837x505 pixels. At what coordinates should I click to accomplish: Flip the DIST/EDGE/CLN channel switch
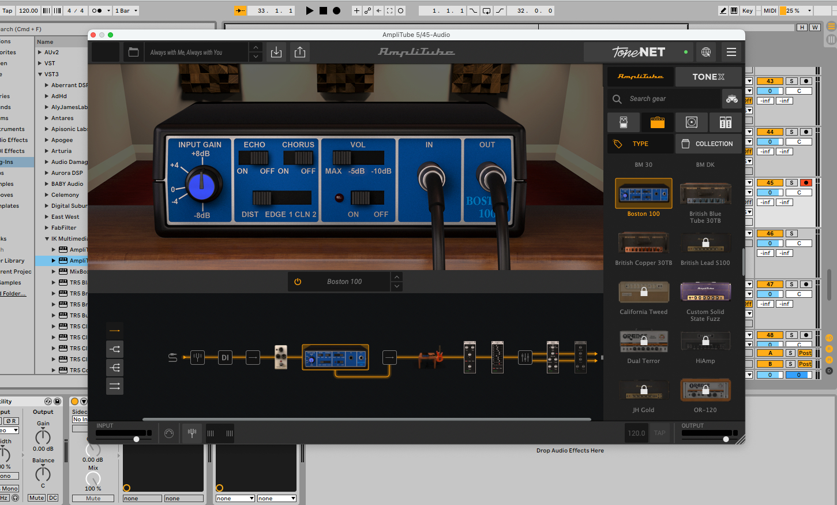[280, 198]
